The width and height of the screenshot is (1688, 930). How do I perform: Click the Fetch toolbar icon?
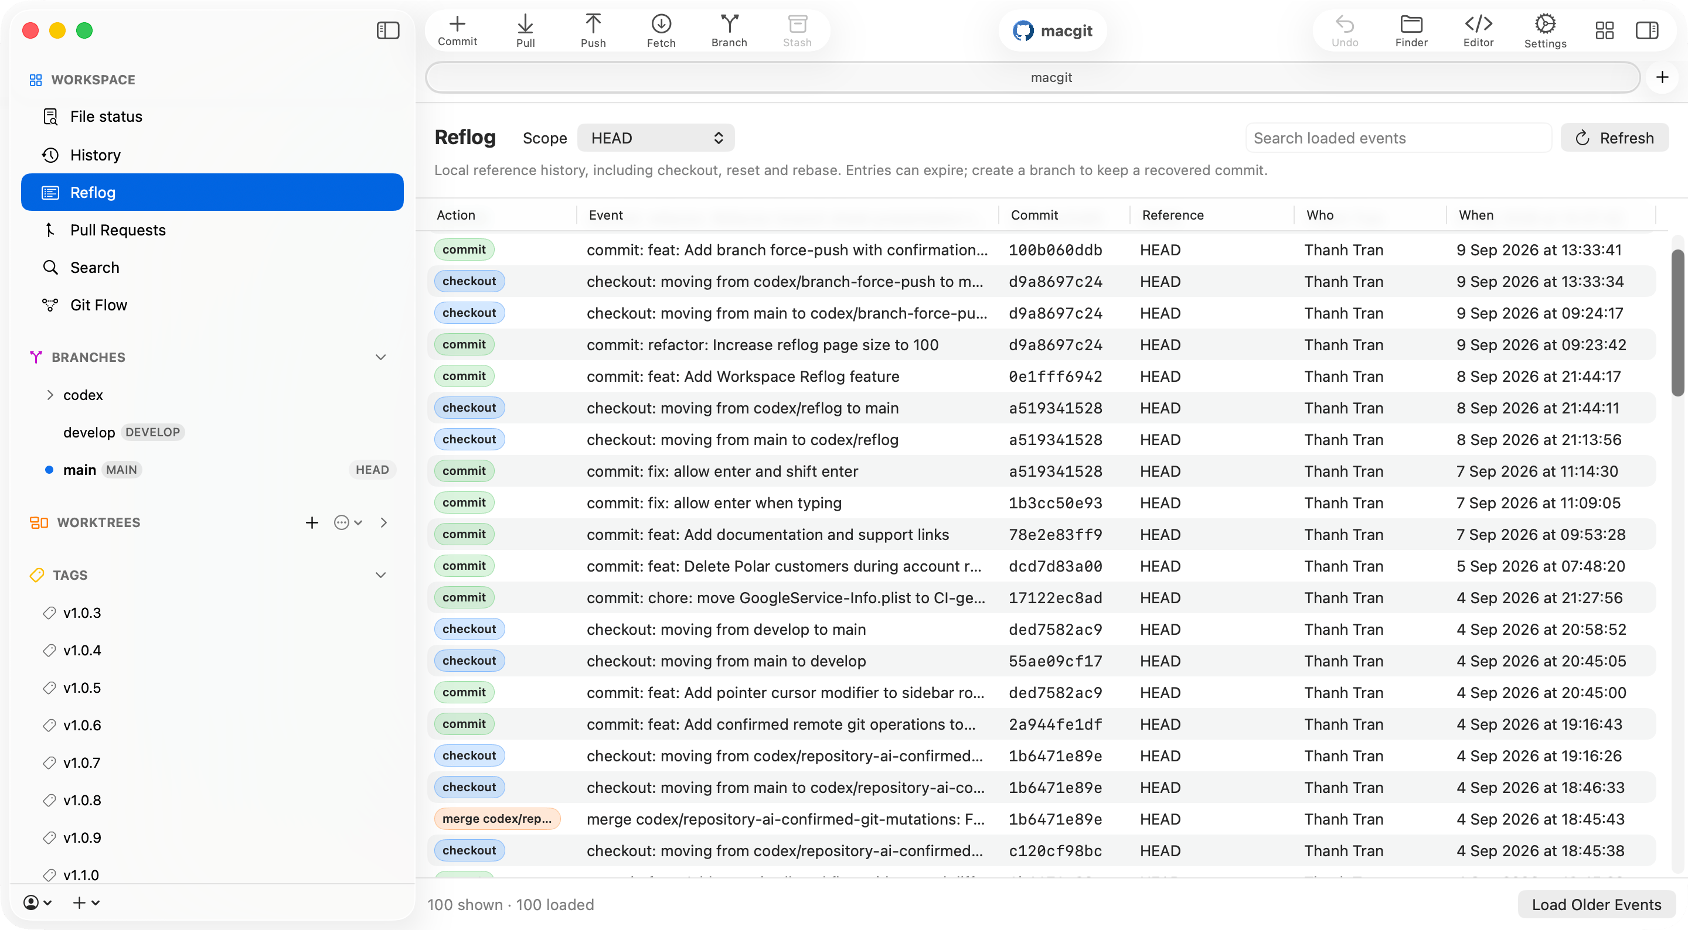click(x=661, y=31)
